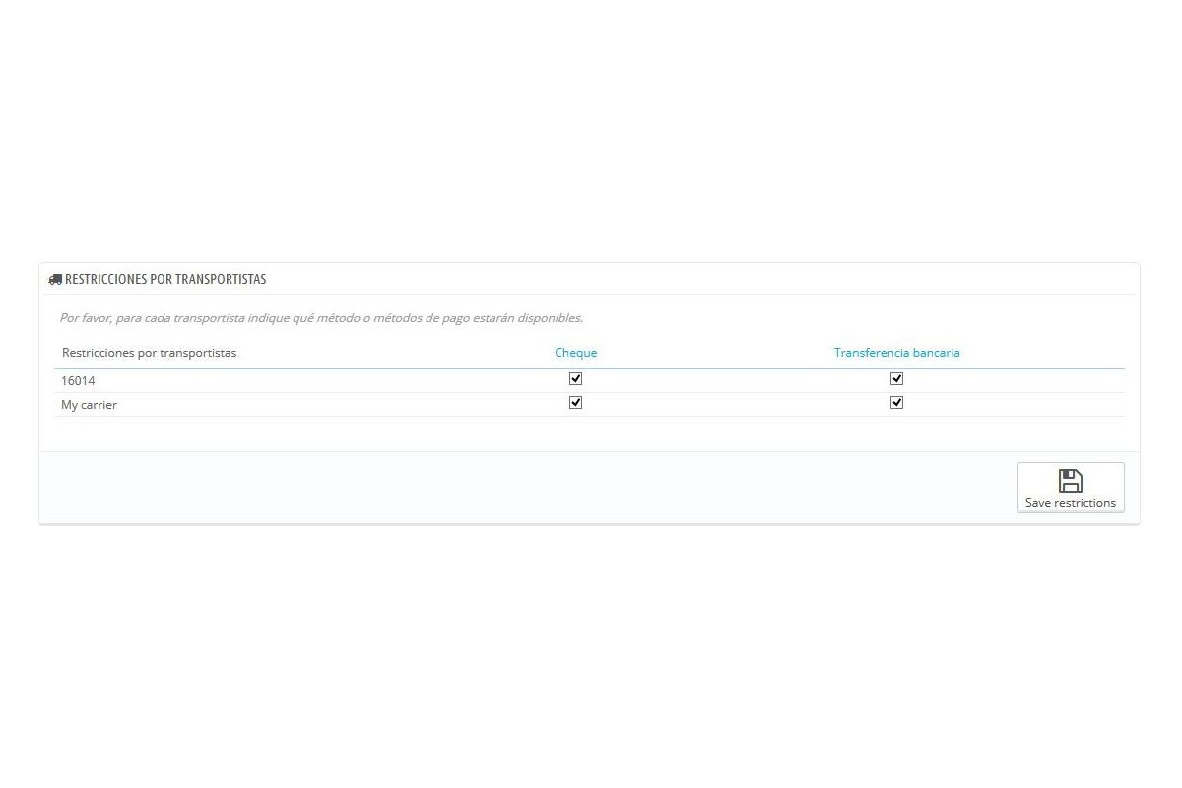Image resolution: width=1182 pixels, height=788 pixels.
Task: Uncheck Transferencia bancaria for carrier 16014
Action: pos(896,378)
